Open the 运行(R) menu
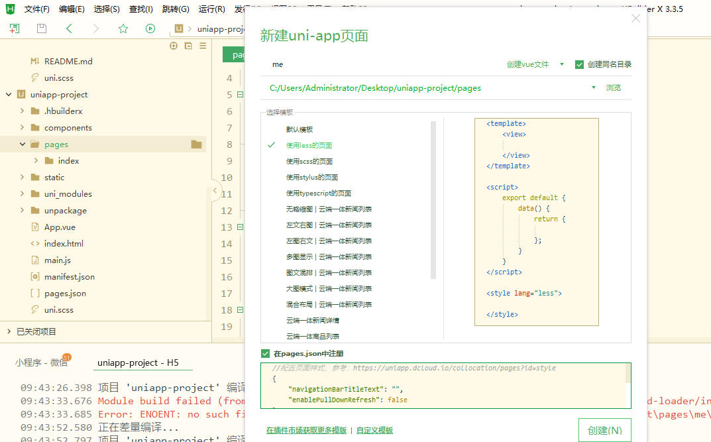This screenshot has width=711, height=442. [x=212, y=9]
